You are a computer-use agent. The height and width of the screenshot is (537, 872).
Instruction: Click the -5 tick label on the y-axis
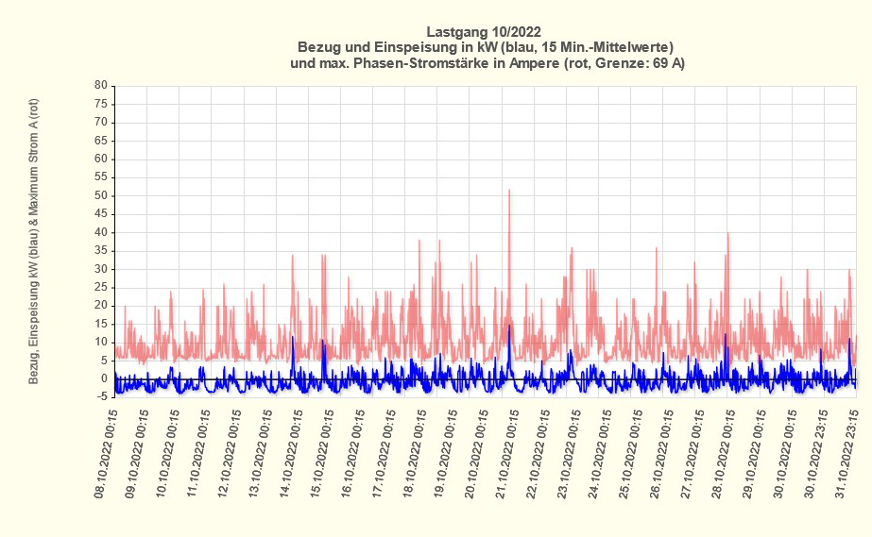coord(99,397)
